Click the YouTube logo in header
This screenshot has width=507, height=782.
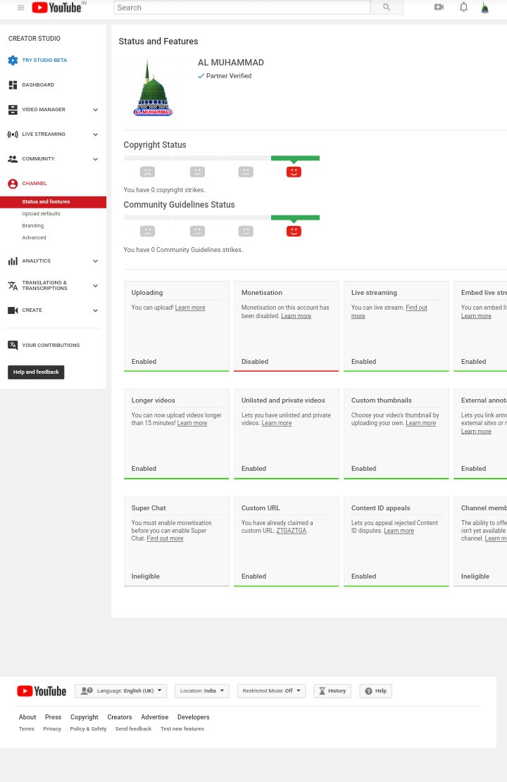click(x=56, y=8)
